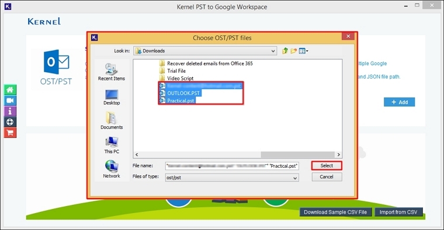Click Download Sample CSV File button
Screen dimensions: 444x230
[335, 212]
